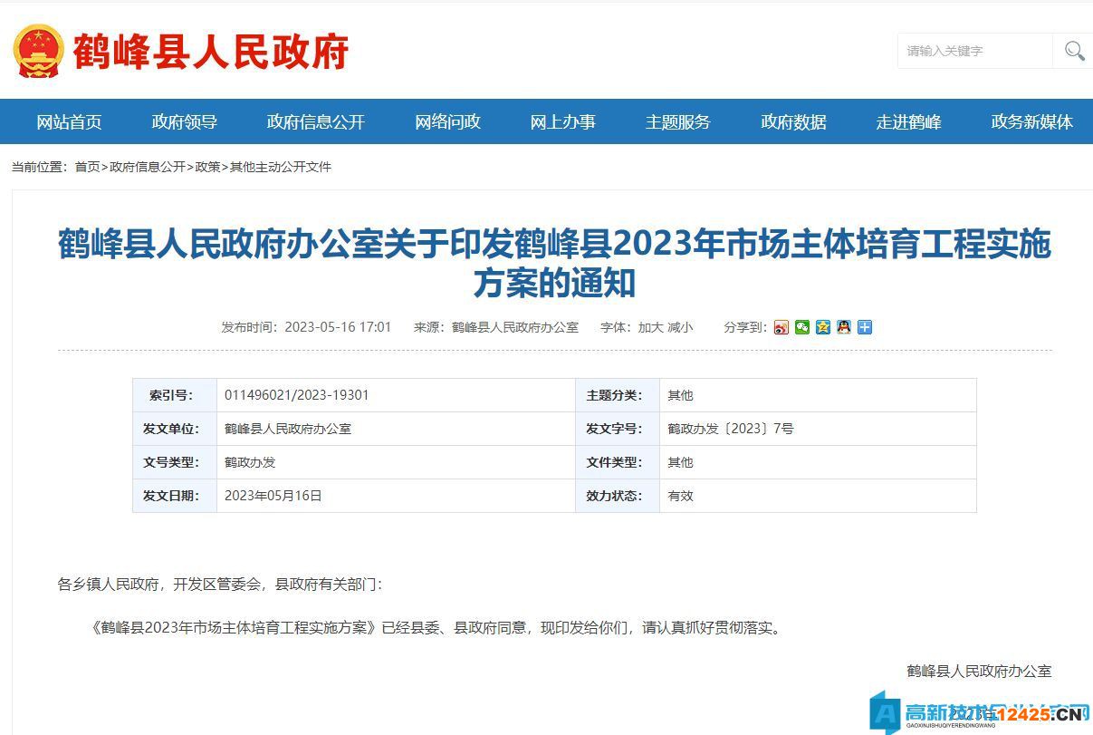
Task: Go to 其他主动公开文件 breadcrumb link
Action: [x=281, y=167]
